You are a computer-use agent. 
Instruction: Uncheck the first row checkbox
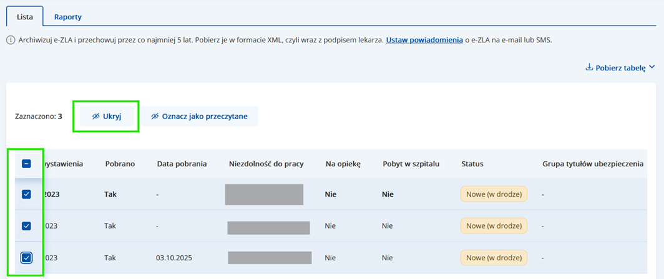pyautogui.click(x=26, y=194)
